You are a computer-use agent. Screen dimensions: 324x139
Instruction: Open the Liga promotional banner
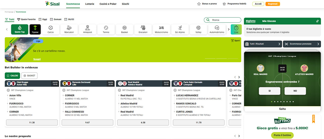coord(123,50)
